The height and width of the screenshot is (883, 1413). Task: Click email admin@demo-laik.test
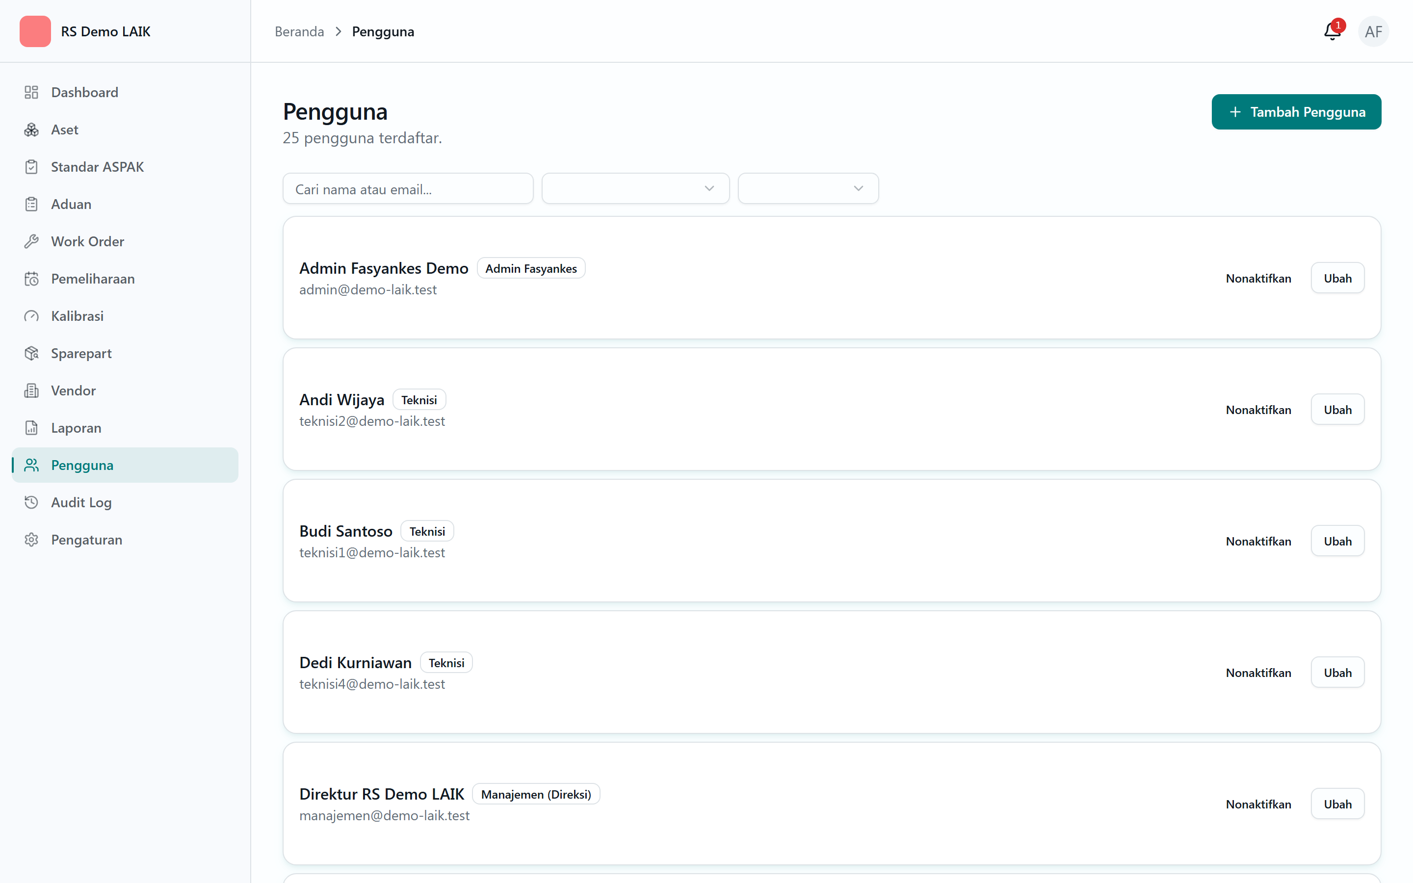(368, 289)
